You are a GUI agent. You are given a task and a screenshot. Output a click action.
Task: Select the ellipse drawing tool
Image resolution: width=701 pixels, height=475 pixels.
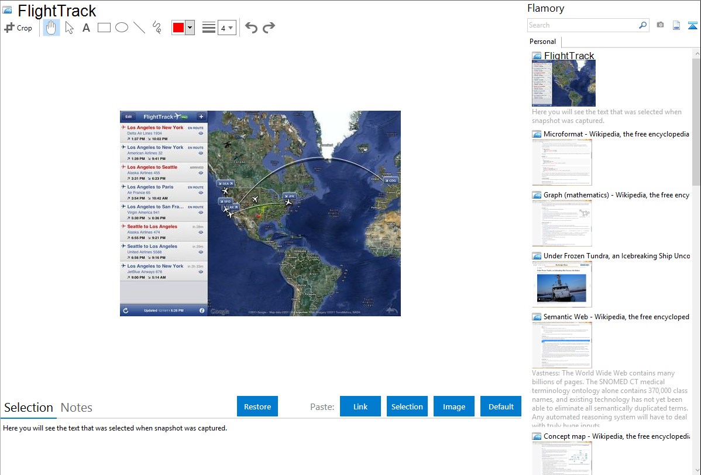pos(122,28)
